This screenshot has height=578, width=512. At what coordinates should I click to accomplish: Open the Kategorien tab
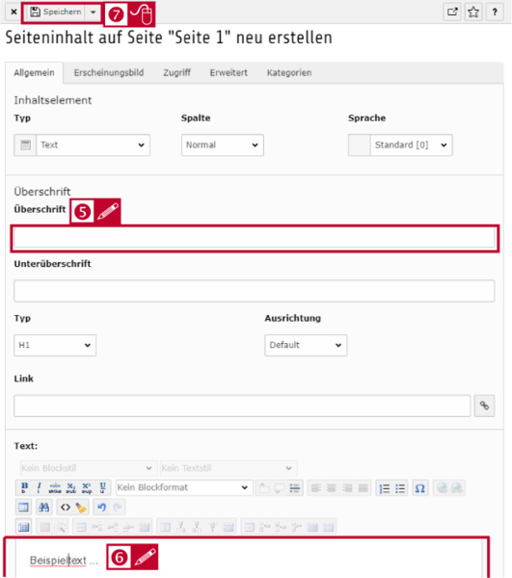pyautogui.click(x=289, y=72)
